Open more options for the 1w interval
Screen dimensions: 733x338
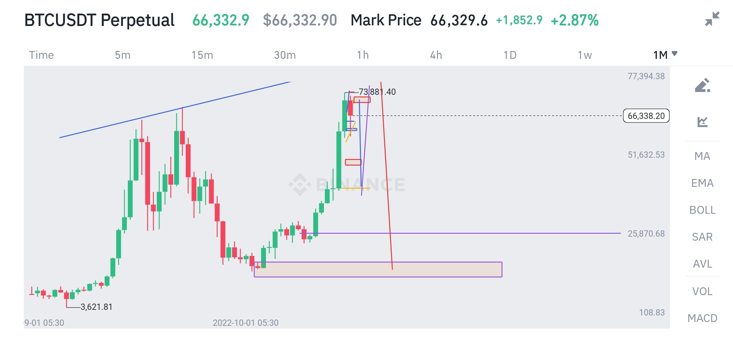[x=585, y=55]
